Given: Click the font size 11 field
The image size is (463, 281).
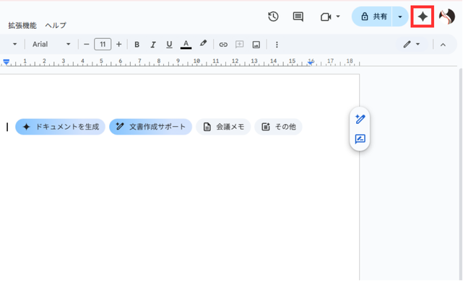Looking at the screenshot, I should click(103, 45).
